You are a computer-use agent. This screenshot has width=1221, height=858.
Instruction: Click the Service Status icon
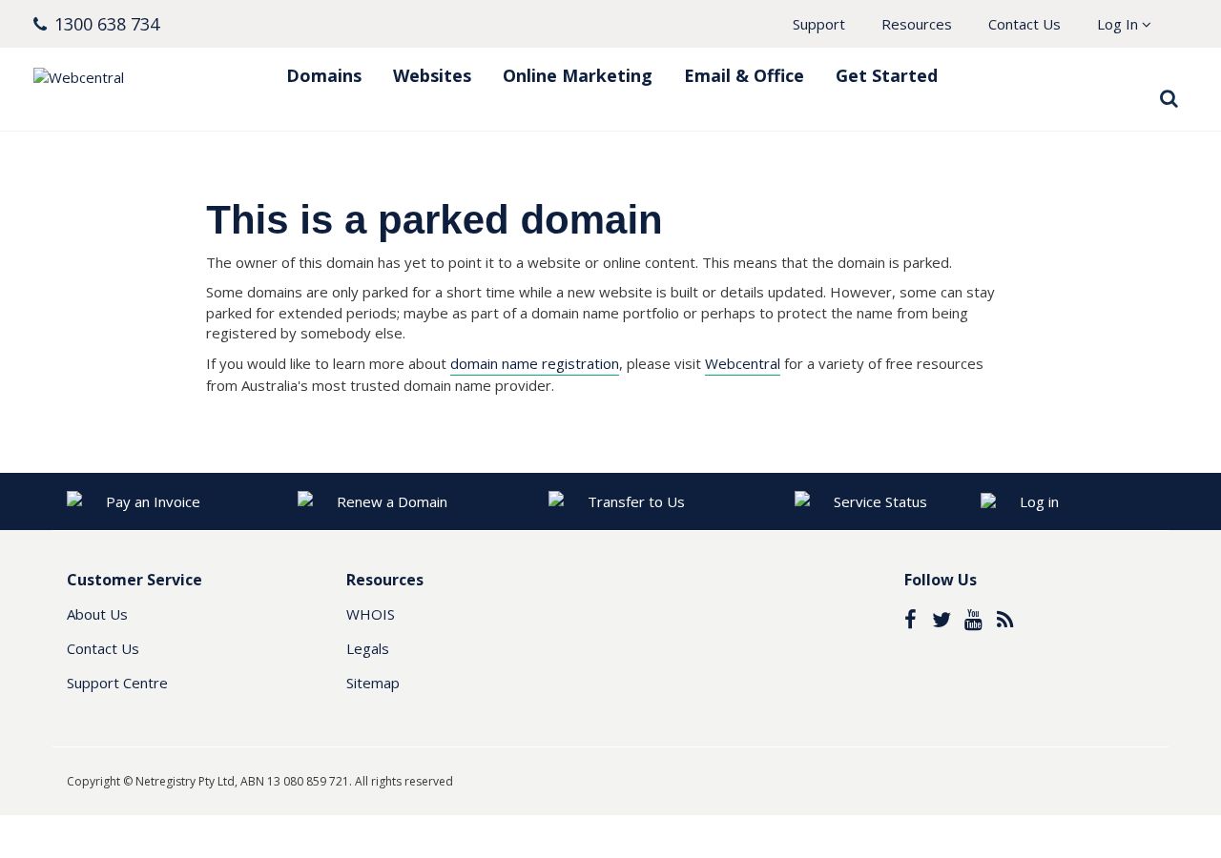click(802, 500)
